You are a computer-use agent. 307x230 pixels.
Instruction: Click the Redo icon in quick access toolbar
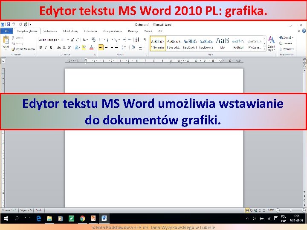(x=20, y=24)
